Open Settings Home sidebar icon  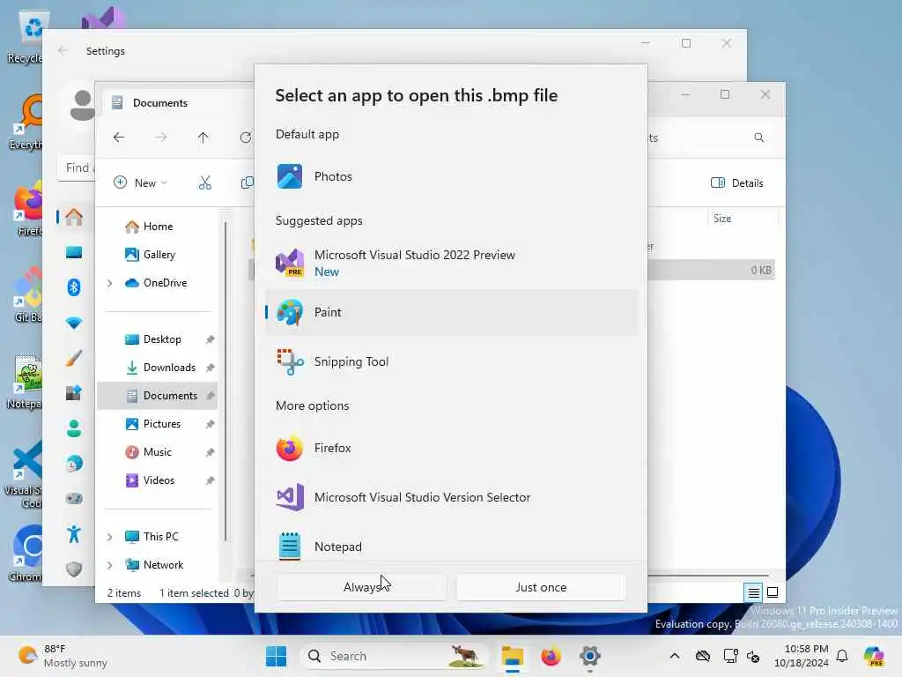point(74,217)
